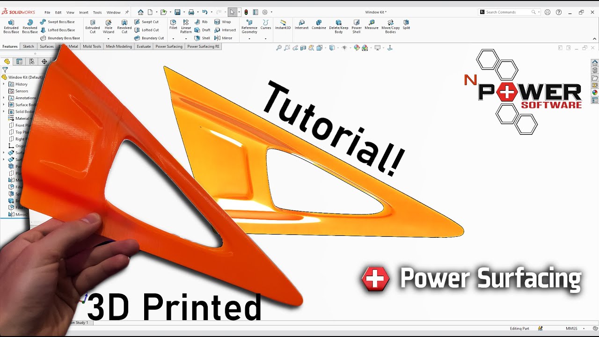This screenshot has width=599, height=337.
Task: Open the Linear Pattern dropdown arrow
Action: (x=186, y=38)
